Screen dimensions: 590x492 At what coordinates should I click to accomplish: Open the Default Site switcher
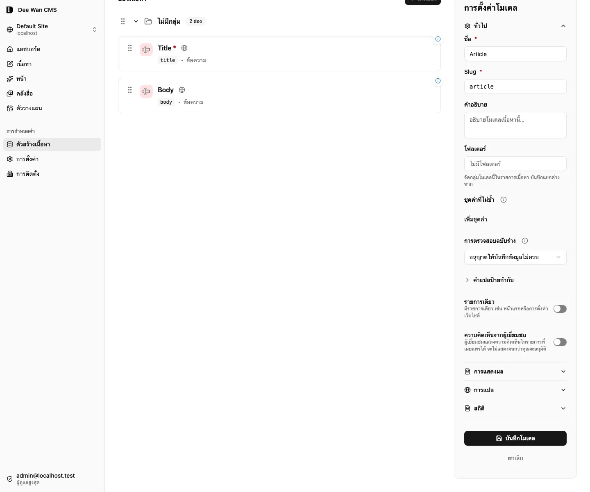[52, 30]
